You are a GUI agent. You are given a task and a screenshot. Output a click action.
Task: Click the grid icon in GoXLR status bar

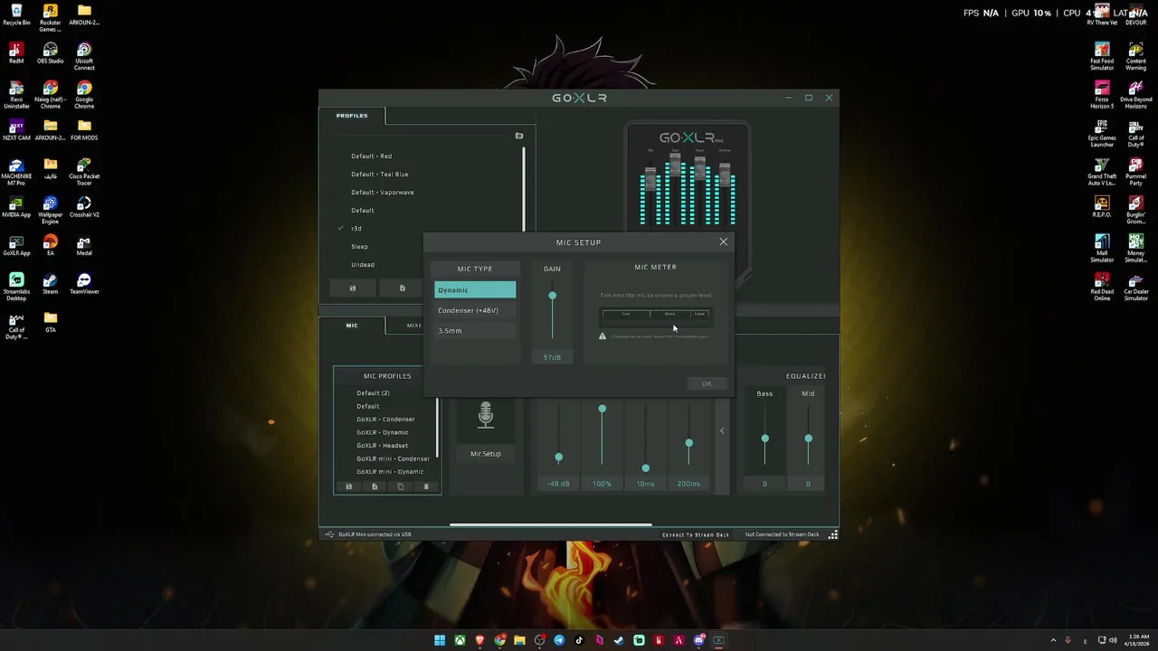coord(833,534)
